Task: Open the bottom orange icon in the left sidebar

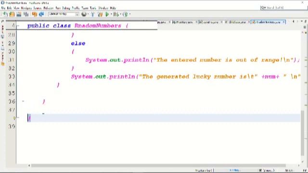Action: pos(2,64)
